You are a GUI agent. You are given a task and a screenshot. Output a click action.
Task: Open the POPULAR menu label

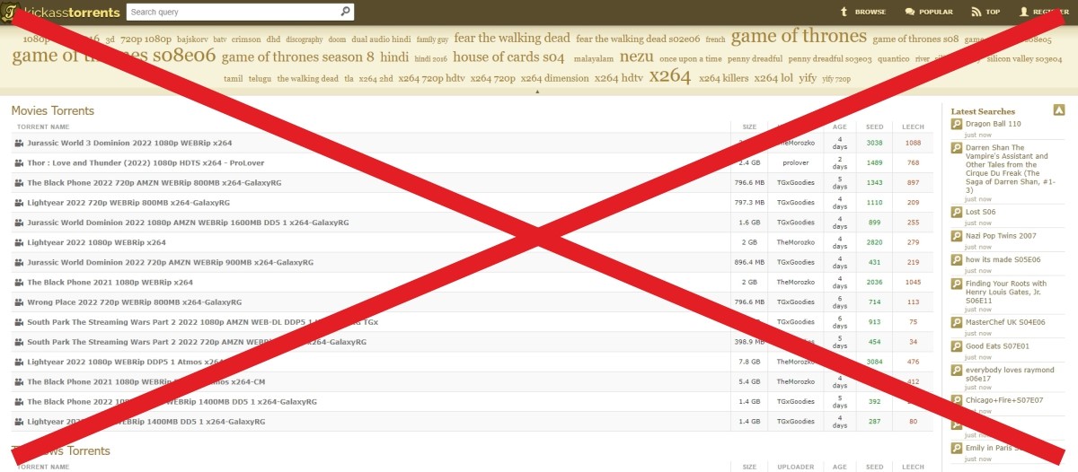coord(936,13)
